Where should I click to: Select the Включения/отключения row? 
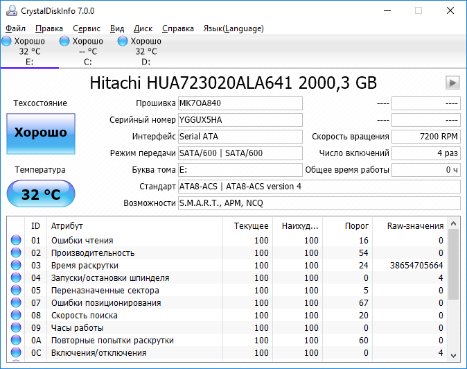[x=227, y=353]
